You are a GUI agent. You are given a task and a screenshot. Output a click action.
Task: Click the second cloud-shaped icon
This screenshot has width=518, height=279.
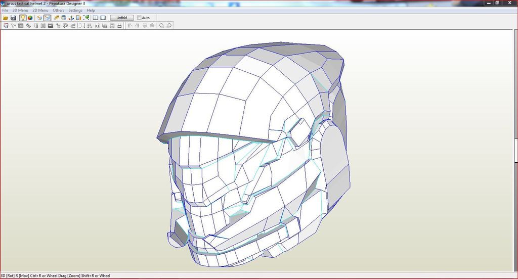point(169,26)
